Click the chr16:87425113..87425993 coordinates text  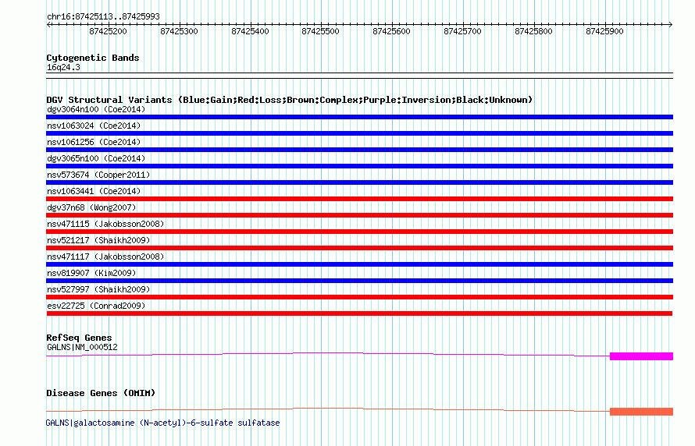(x=103, y=16)
